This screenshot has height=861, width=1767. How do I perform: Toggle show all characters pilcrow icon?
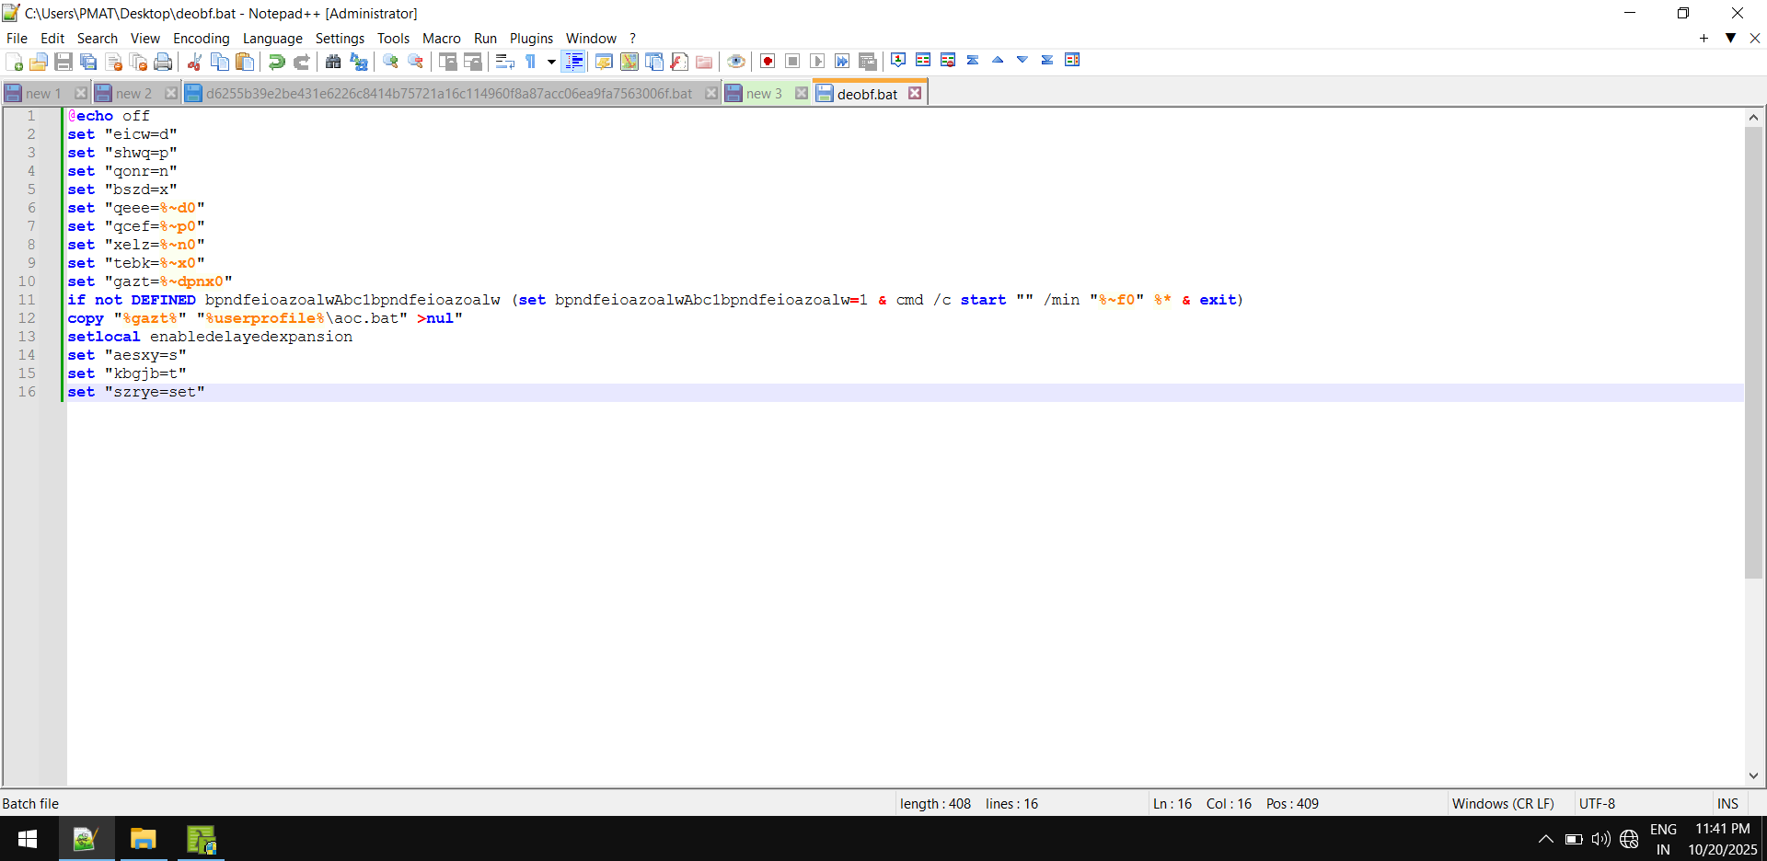(531, 62)
